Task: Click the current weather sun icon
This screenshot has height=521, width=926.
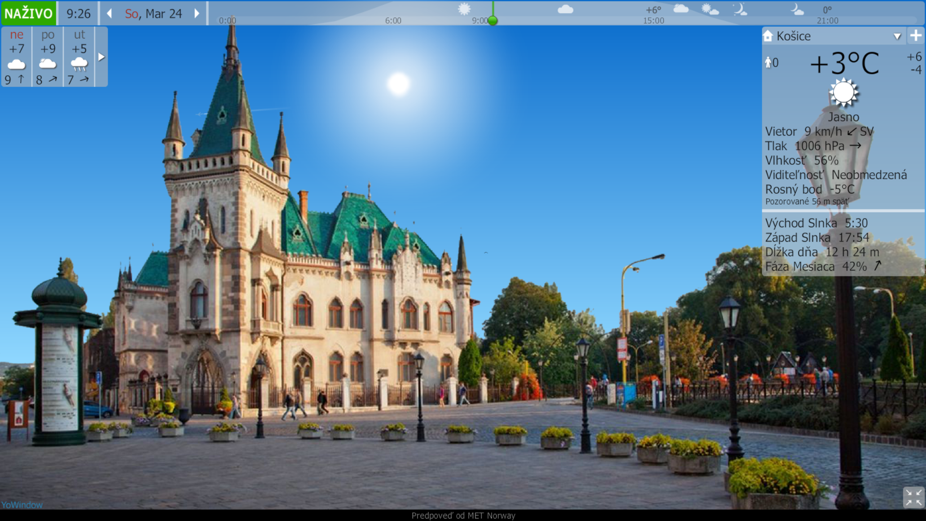Action: tap(843, 93)
